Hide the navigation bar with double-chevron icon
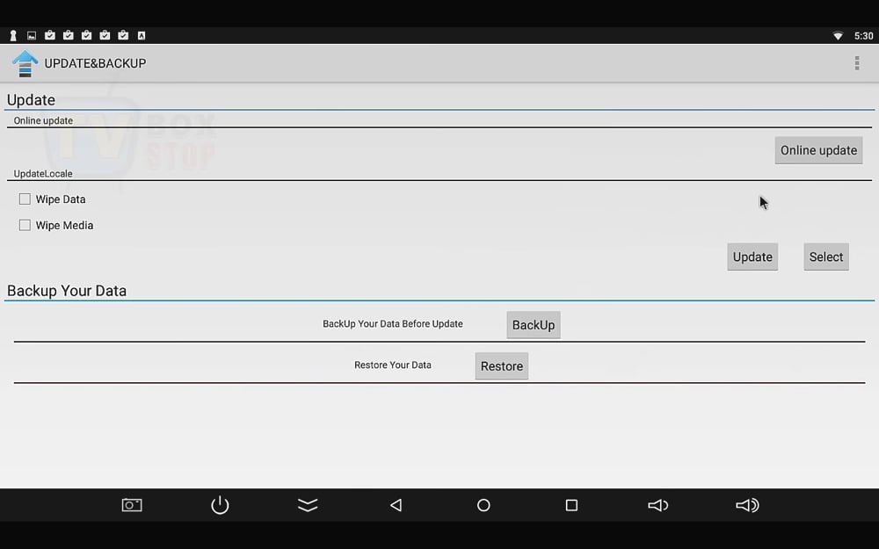 click(x=308, y=505)
